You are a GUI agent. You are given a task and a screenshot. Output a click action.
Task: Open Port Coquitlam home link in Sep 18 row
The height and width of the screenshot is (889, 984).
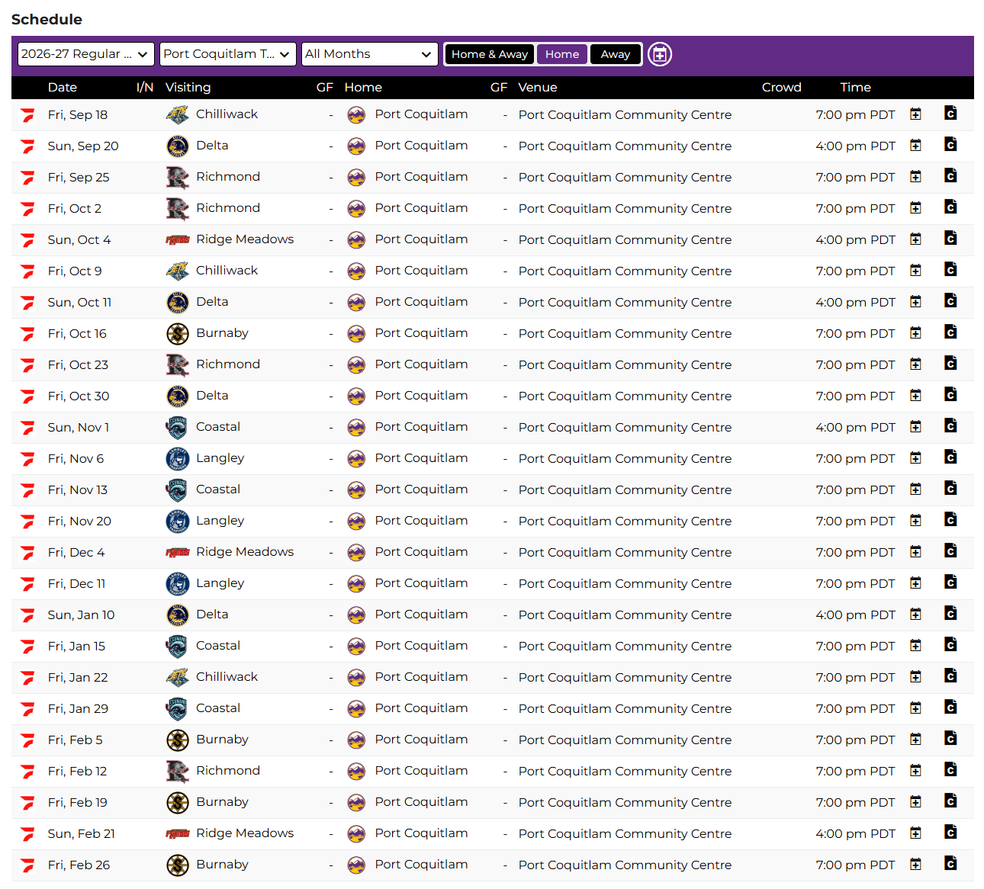click(x=421, y=114)
